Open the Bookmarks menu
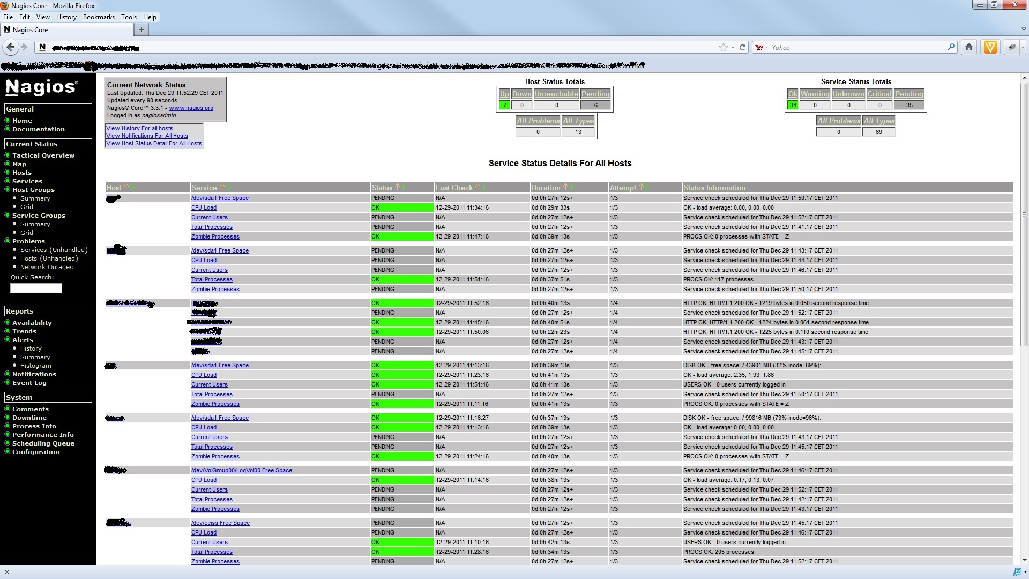This screenshot has width=1029, height=579. pyautogui.click(x=99, y=17)
